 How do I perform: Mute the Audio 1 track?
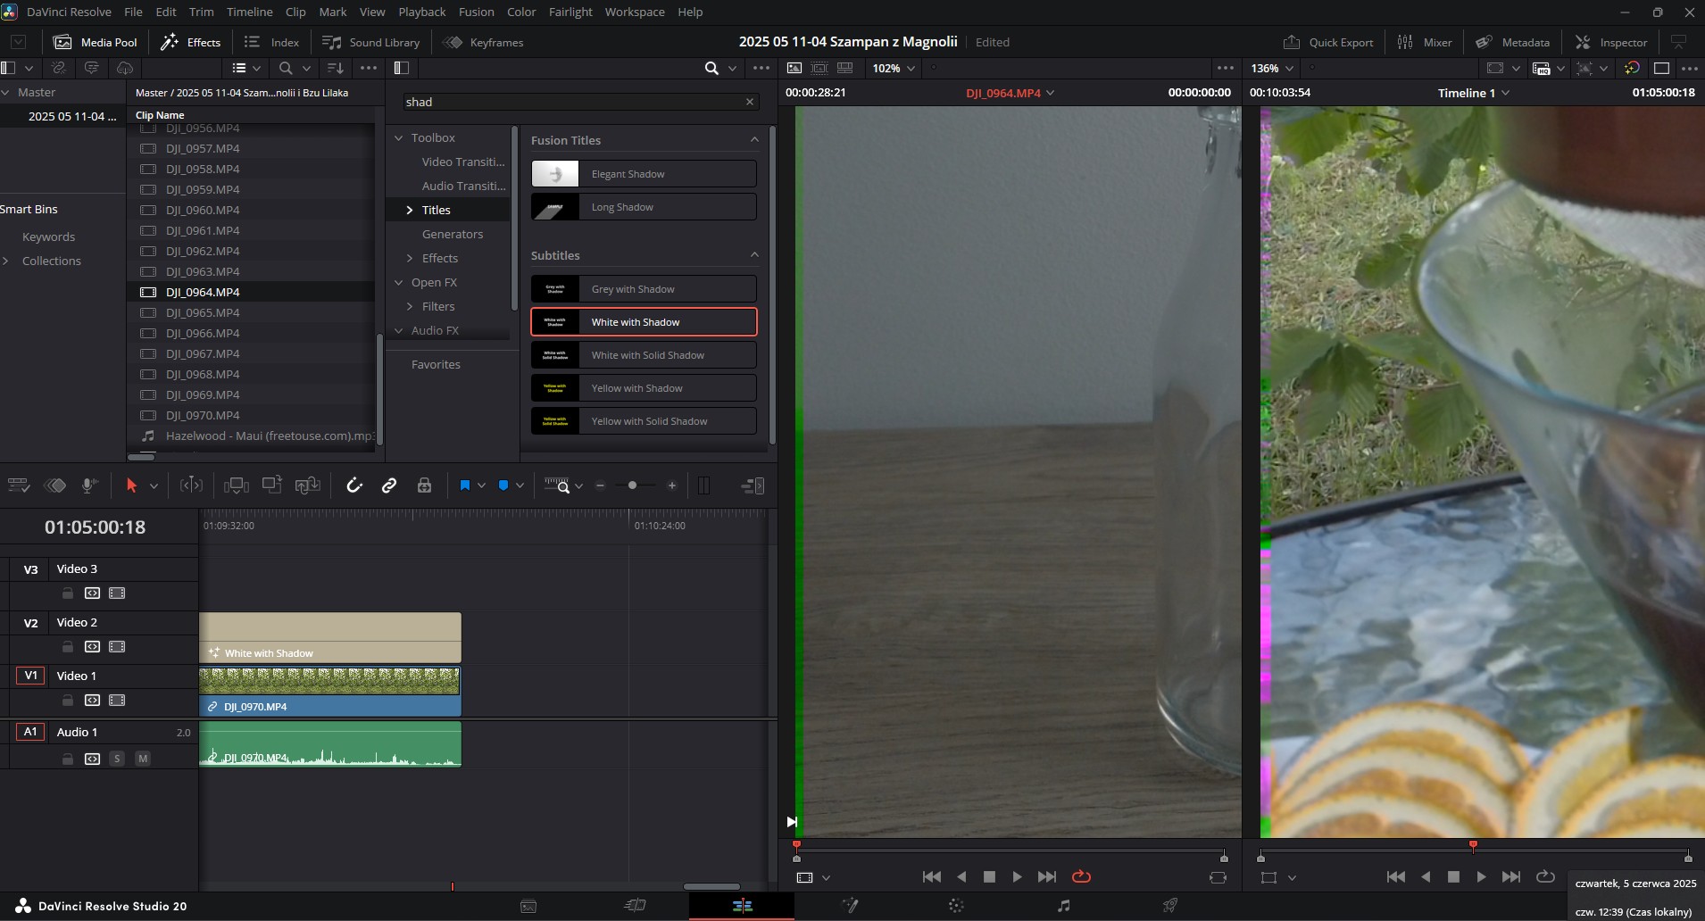click(142, 759)
